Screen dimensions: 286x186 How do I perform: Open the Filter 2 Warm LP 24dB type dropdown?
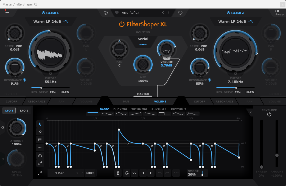pyautogui.click(x=235, y=21)
